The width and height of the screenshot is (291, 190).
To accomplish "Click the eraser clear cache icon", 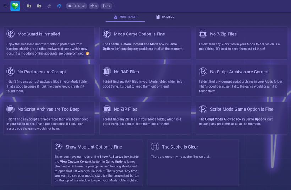I will pyautogui.click(x=49, y=6).
